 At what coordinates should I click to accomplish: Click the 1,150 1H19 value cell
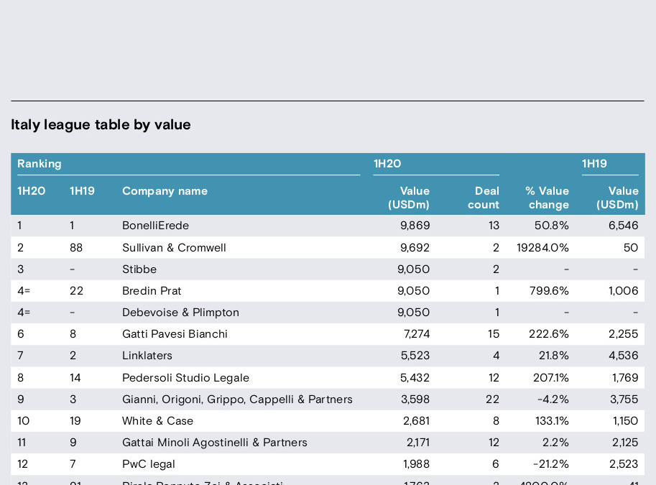[625, 421]
